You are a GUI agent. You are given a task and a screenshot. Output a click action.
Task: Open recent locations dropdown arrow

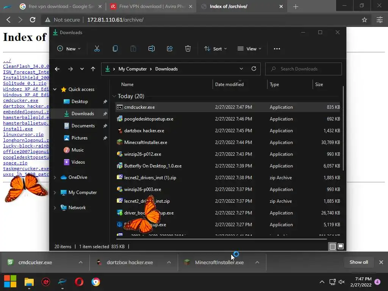click(x=82, y=69)
